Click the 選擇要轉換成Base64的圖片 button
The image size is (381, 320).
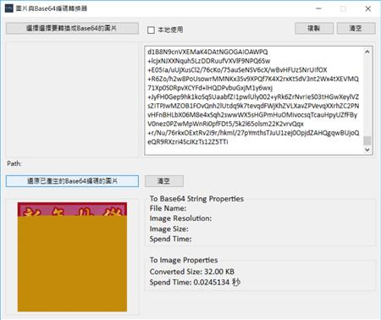tap(72, 28)
